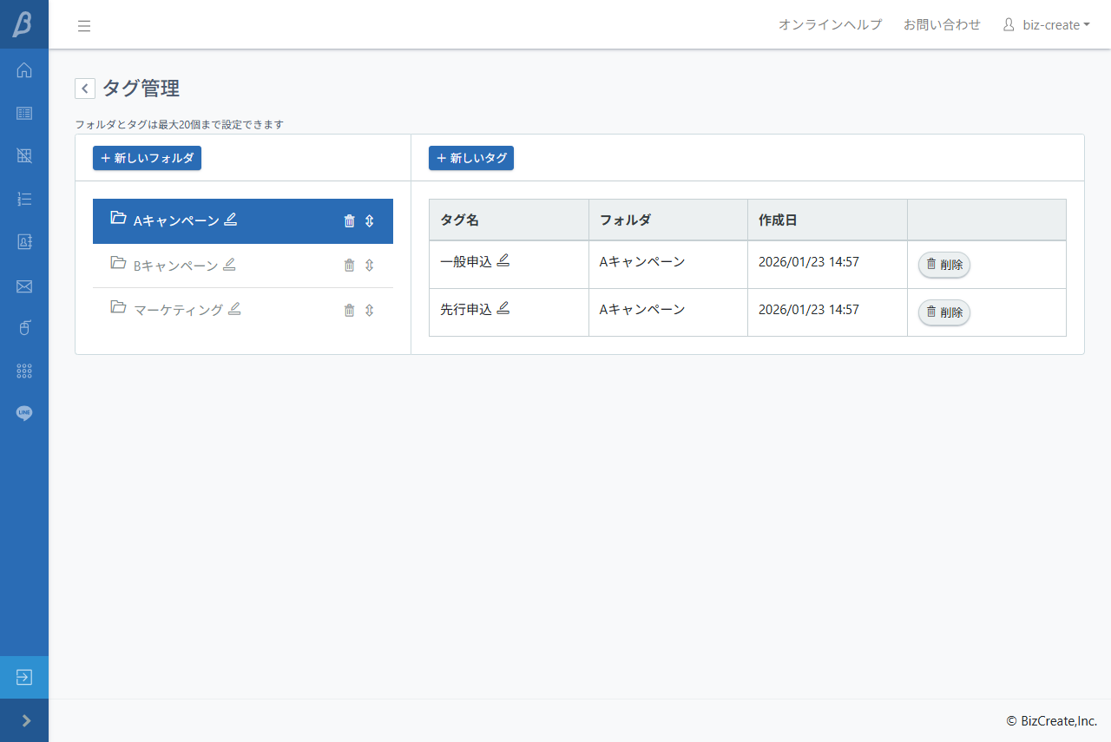Create a folder with 新しいフォルダ button
Viewport: 1111px width, 742px height.
pos(147,158)
